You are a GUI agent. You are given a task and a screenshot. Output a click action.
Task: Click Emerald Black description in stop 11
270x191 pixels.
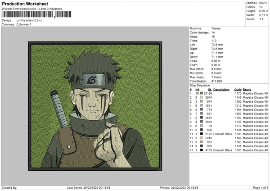223,134
